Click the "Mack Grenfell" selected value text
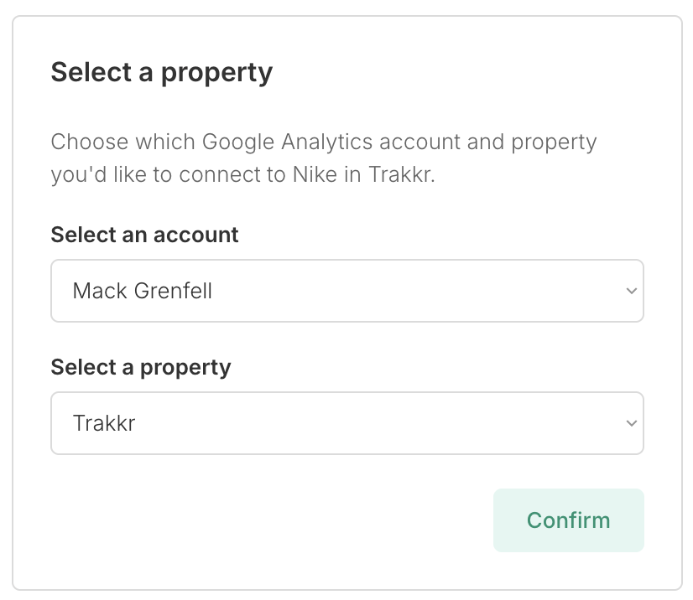Image resolution: width=693 pixels, height=600 pixels. 143,291
